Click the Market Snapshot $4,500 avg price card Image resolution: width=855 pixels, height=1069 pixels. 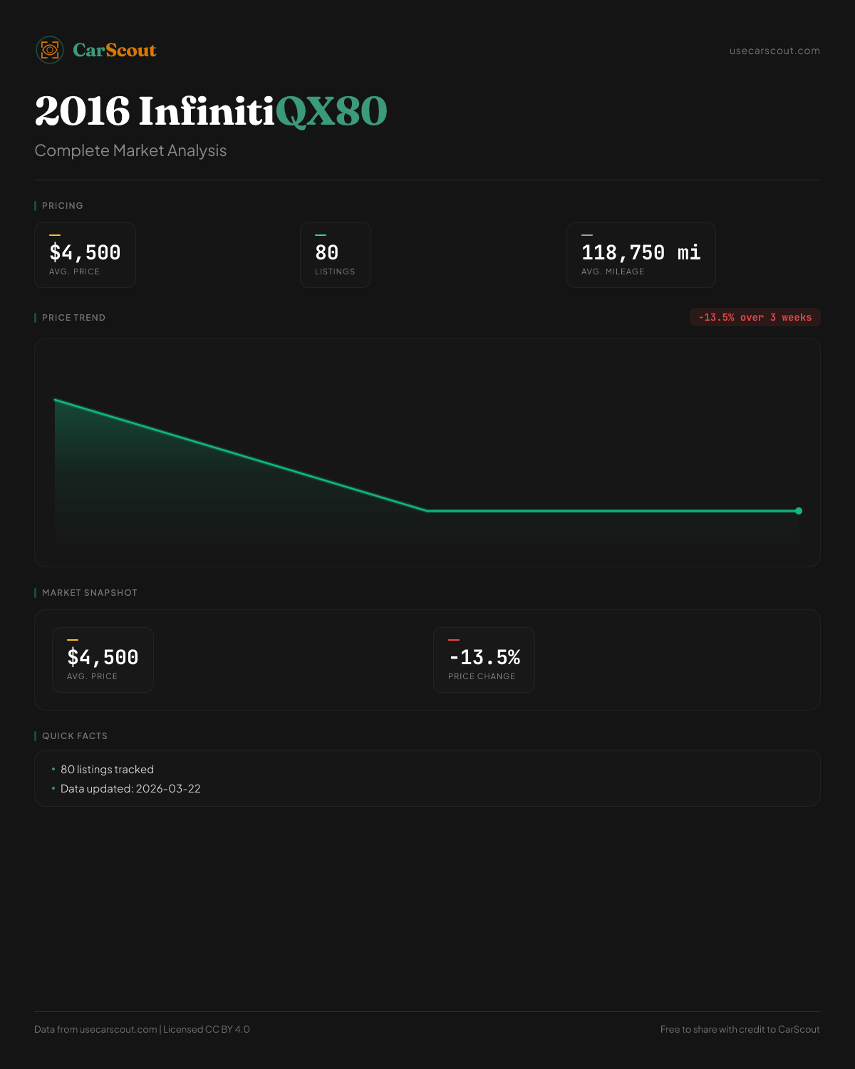point(103,660)
